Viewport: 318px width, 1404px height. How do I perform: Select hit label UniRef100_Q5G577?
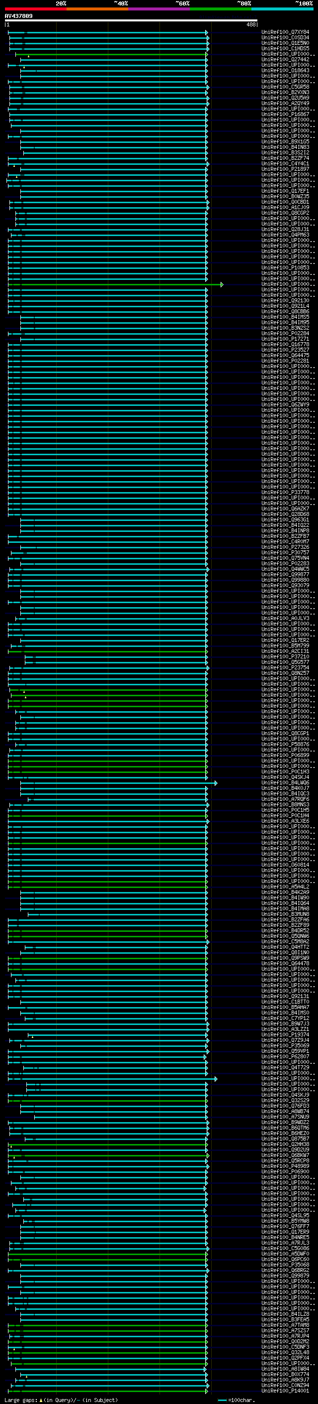pos(285,662)
